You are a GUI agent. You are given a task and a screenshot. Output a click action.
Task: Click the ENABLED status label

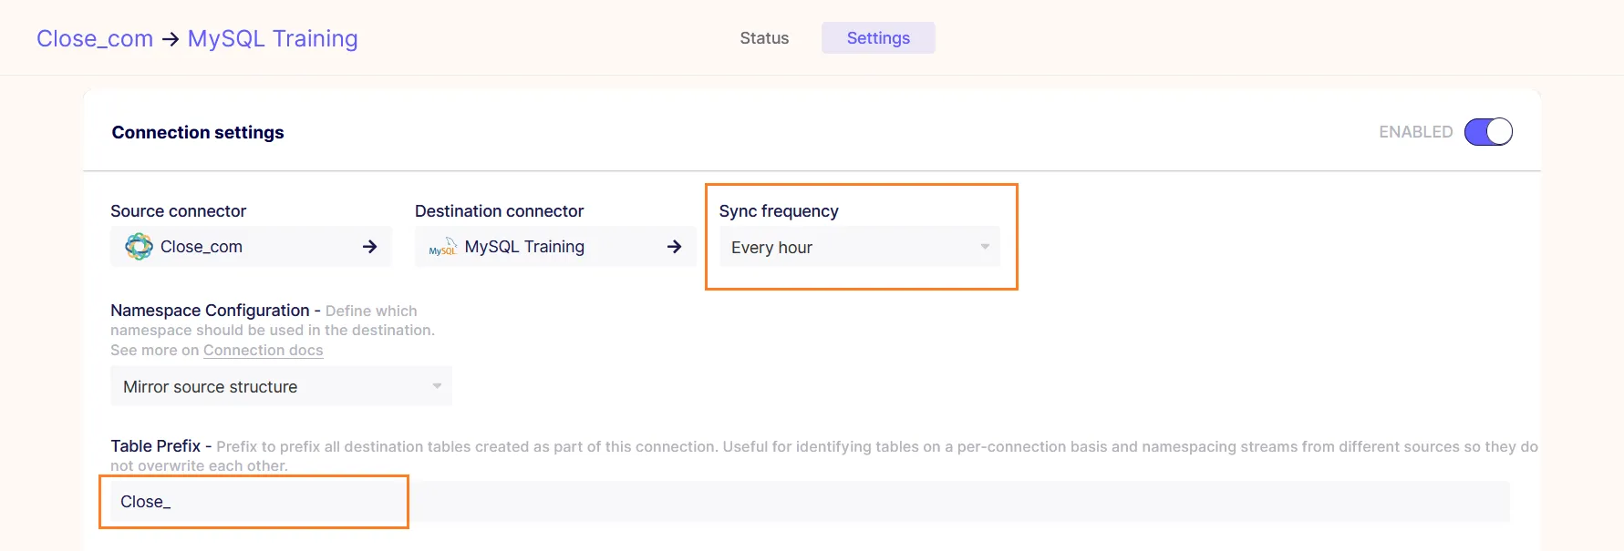click(x=1415, y=132)
